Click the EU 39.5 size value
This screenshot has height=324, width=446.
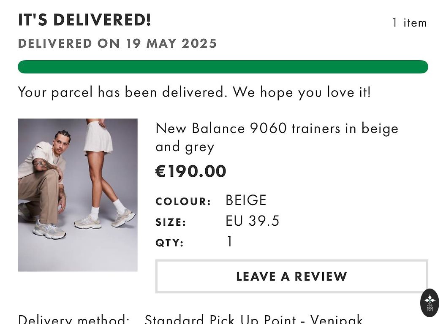point(253,221)
